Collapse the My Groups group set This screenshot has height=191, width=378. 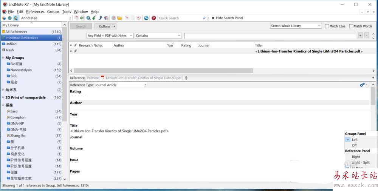coord(3,58)
